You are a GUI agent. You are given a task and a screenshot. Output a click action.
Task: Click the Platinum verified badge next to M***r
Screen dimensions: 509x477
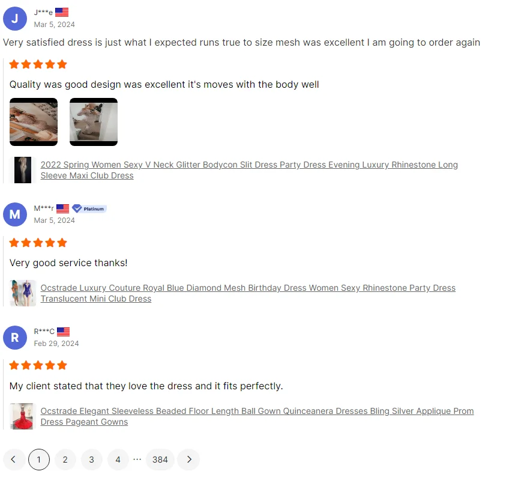tap(89, 208)
